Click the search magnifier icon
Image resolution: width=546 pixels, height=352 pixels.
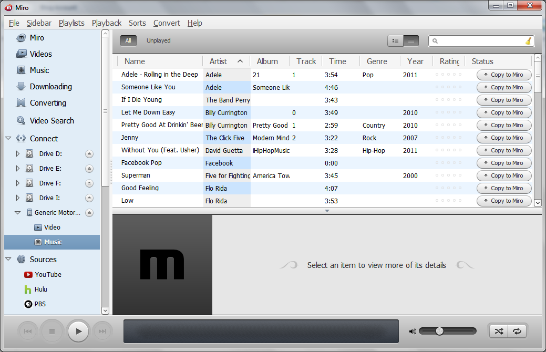click(x=435, y=41)
